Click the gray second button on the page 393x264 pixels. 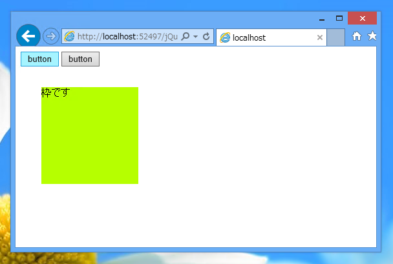[80, 59]
